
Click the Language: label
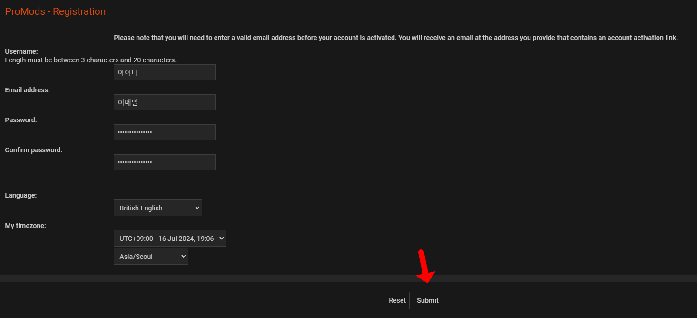[21, 195]
